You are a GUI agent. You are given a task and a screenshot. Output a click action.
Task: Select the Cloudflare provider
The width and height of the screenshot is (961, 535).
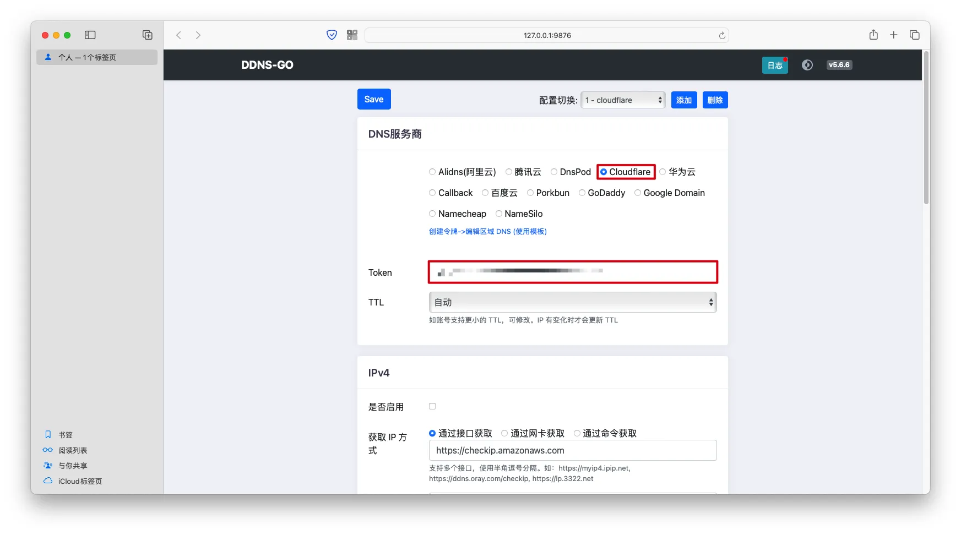(604, 172)
